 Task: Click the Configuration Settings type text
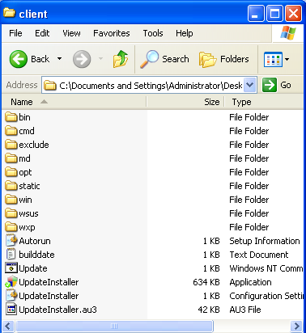(x=266, y=296)
